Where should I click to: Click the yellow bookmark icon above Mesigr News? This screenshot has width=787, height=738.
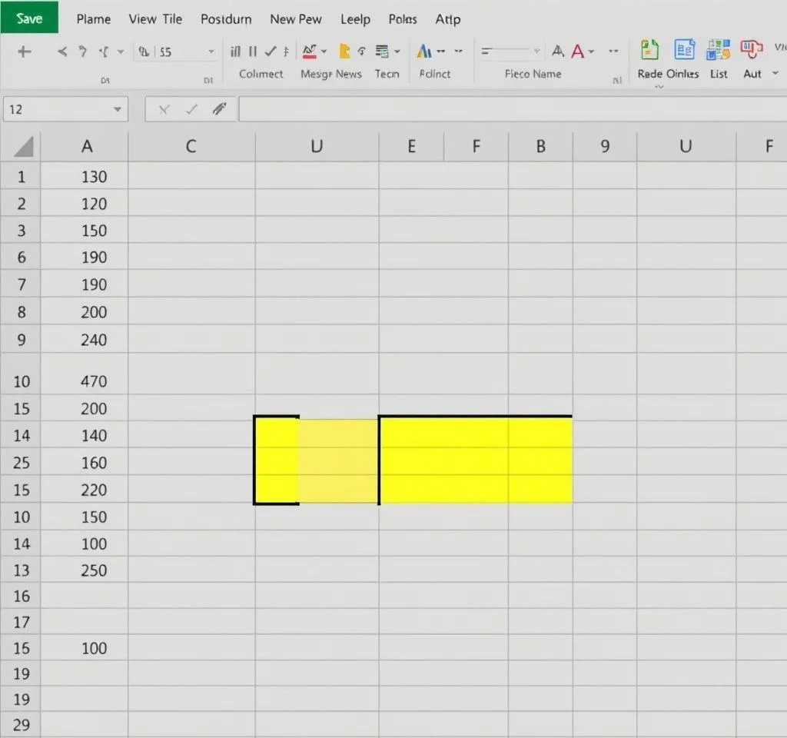coord(344,52)
